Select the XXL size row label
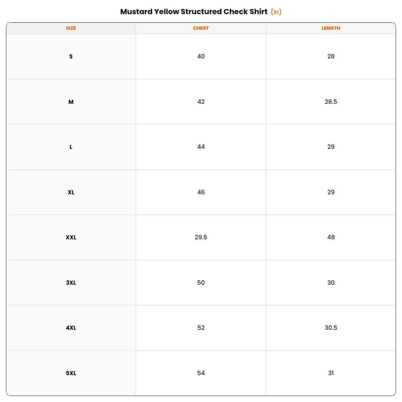 coord(71,237)
